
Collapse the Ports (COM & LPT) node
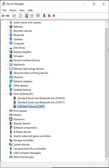[x=7, y=94]
